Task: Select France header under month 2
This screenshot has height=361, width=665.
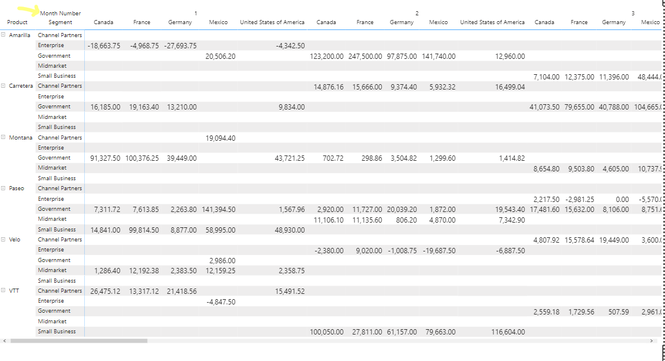Action: (365, 22)
